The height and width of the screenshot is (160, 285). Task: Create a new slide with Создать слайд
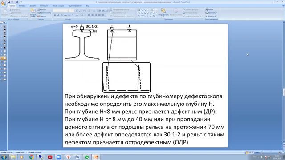(33, 13)
